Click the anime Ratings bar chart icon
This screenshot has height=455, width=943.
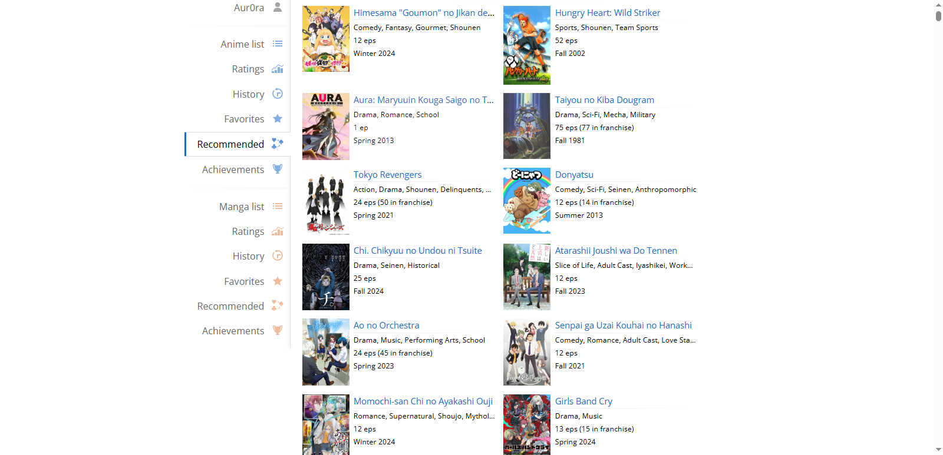point(278,69)
